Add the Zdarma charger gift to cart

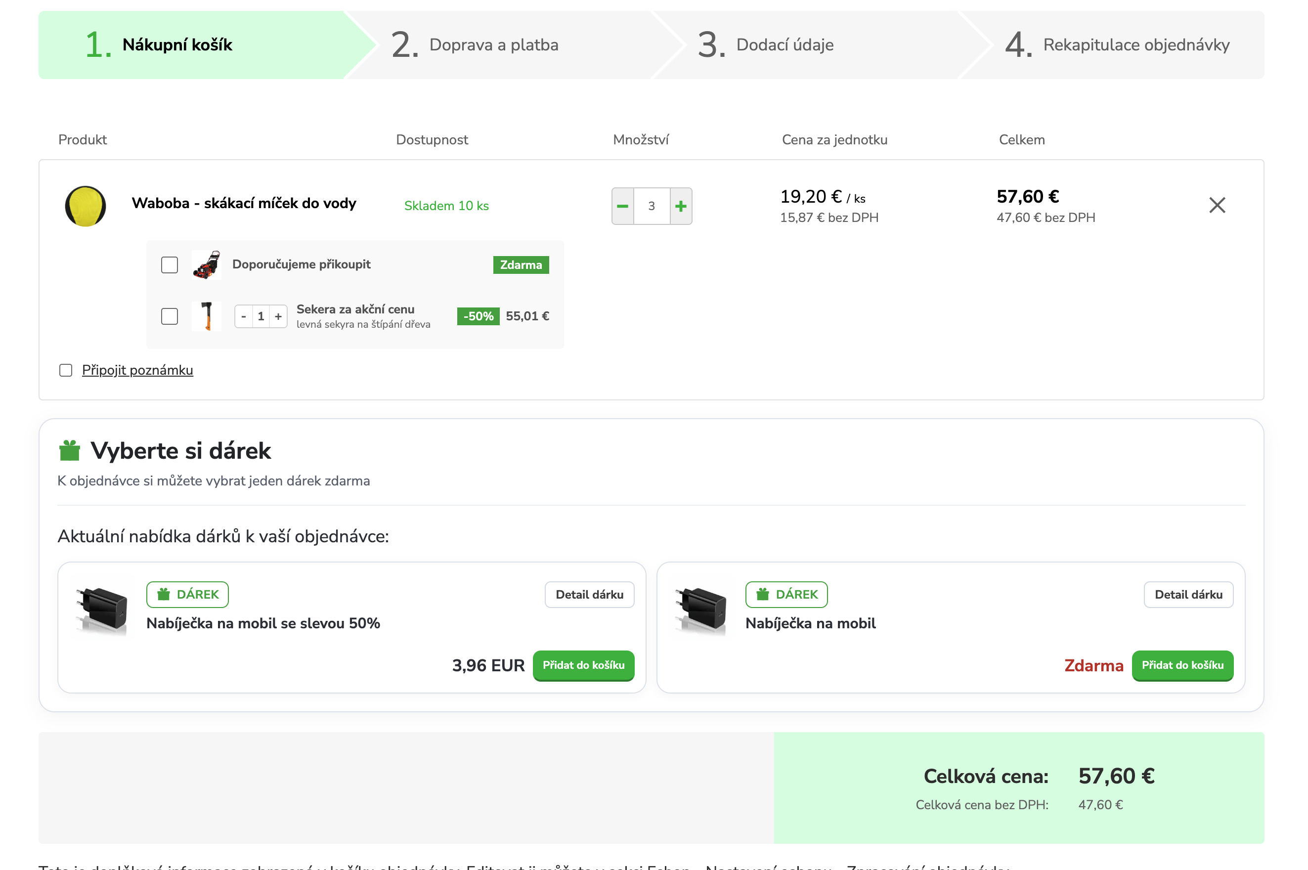coord(1182,665)
